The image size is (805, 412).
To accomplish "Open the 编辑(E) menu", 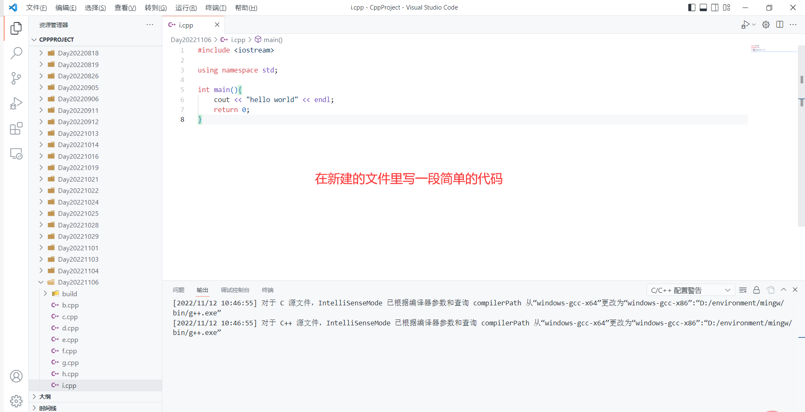I will pos(66,7).
